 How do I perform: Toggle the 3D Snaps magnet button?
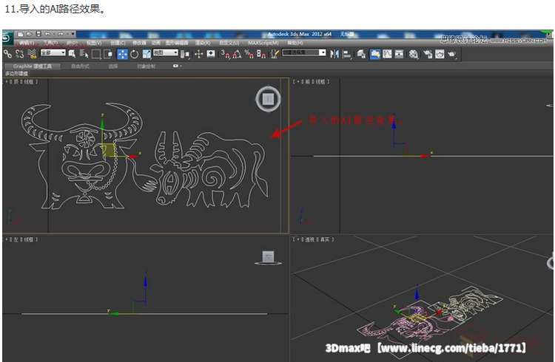click(225, 54)
